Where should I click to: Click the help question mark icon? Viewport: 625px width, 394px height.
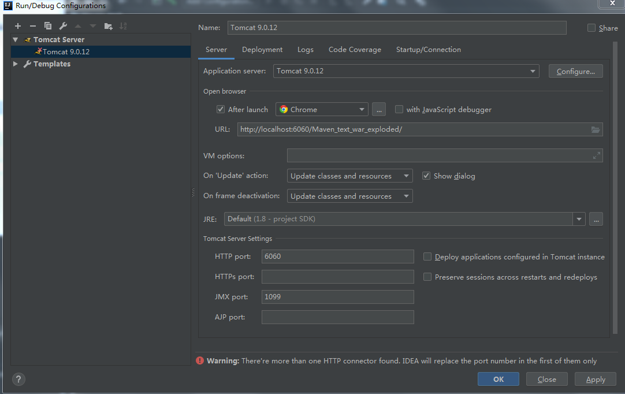(18, 379)
